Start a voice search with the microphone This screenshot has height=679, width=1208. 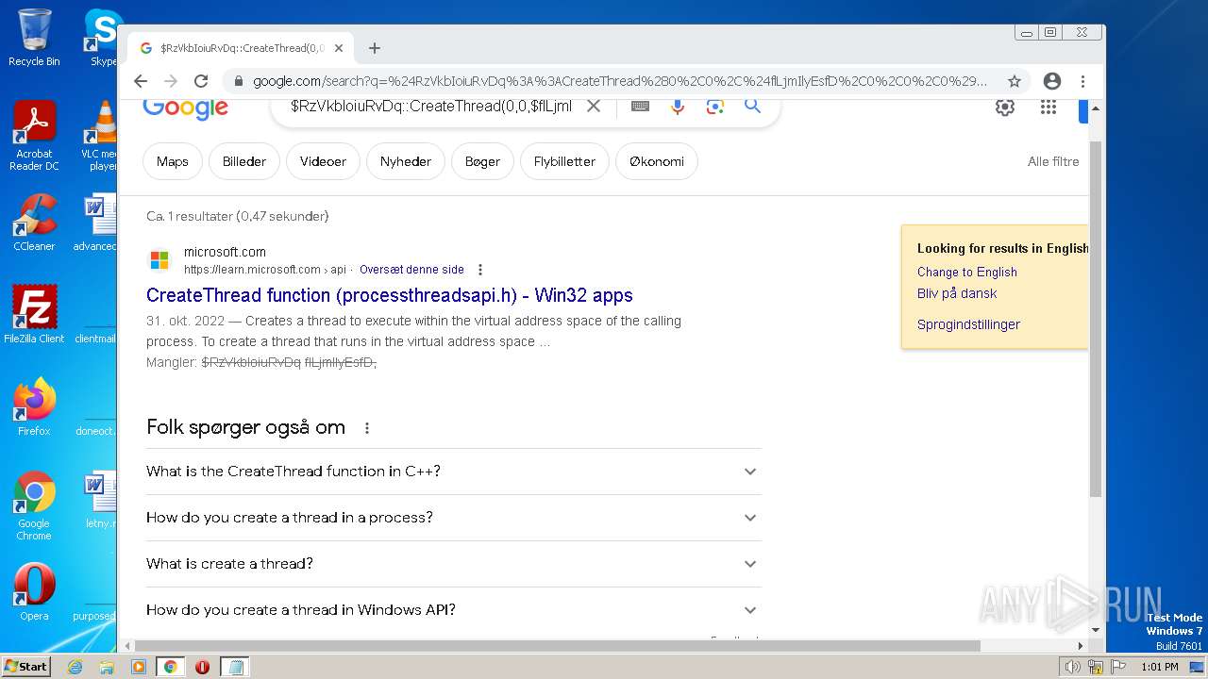click(x=677, y=107)
